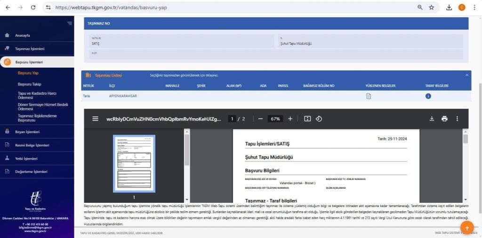Fit PDF to page width
Screen dimensions: 482x238
tap(307, 119)
